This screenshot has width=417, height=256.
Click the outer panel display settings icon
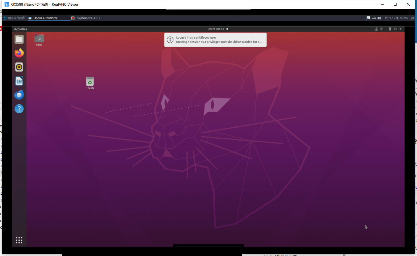point(368,18)
